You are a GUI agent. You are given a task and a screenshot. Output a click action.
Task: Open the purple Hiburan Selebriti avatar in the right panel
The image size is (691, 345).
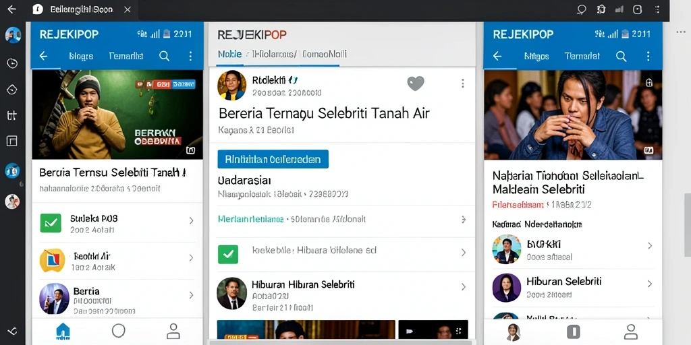click(x=507, y=288)
